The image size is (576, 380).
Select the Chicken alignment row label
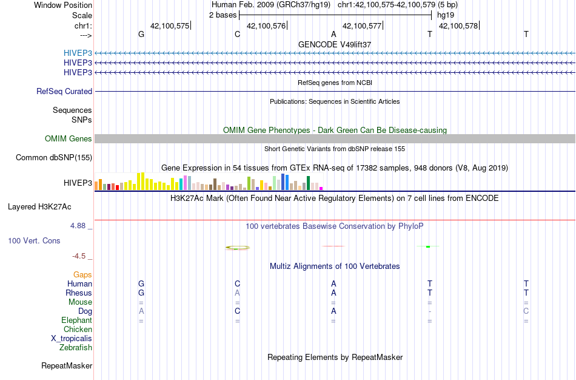78,329
